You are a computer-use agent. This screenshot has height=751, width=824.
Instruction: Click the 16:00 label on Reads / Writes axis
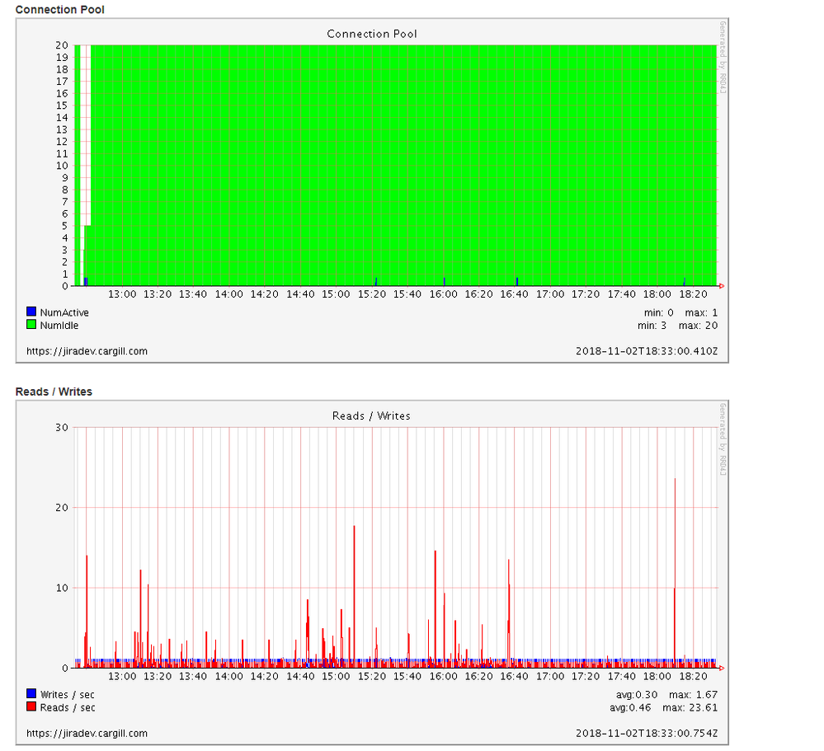point(443,677)
